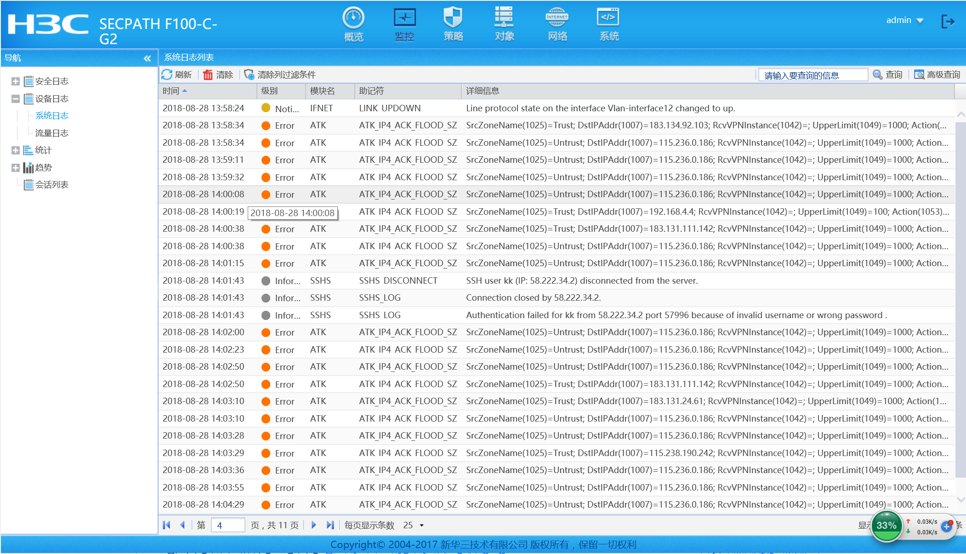Select 会话列表 in navigation tree
The width and height of the screenshot is (966, 554).
51,185
